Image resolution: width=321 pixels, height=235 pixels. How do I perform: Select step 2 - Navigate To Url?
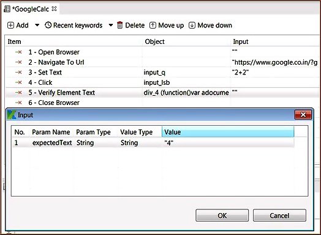tap(56, 62)
